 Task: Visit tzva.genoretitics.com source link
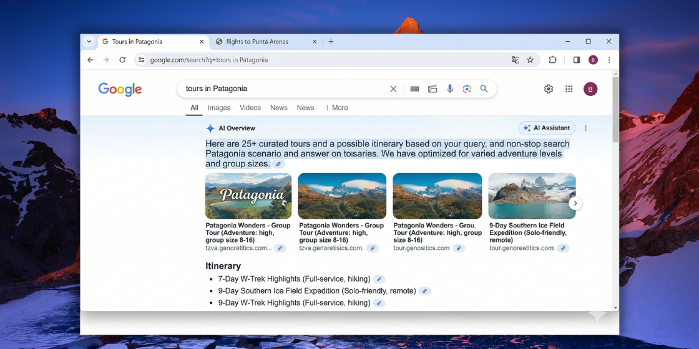pos(238,248)
